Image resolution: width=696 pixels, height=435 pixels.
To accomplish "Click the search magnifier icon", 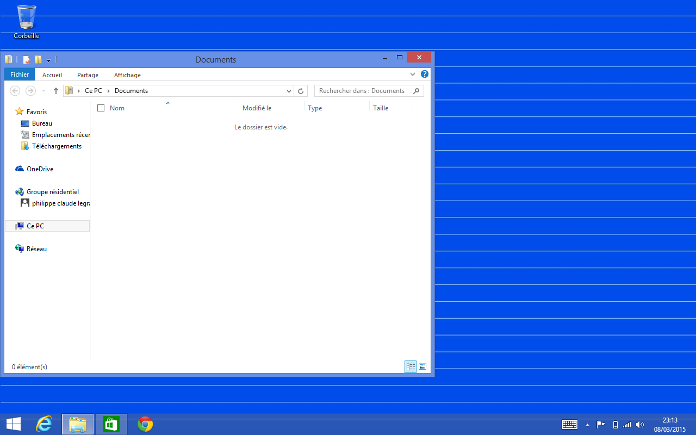I will pyautogui.click(x=417, y=91).
